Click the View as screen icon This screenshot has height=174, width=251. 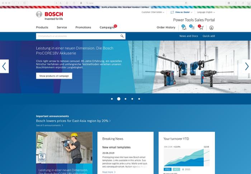[172, 12]
